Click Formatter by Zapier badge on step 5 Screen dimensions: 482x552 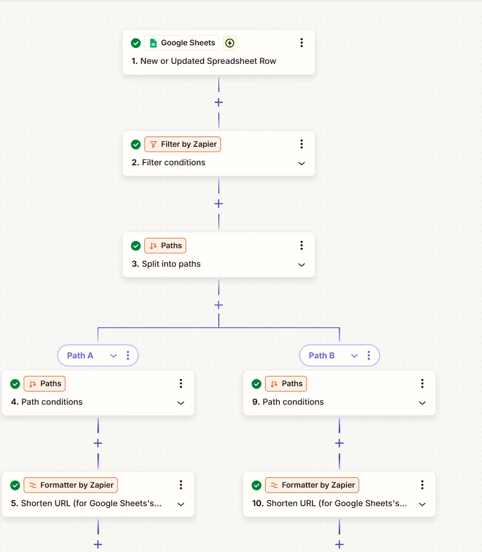[x=71, y=485]
